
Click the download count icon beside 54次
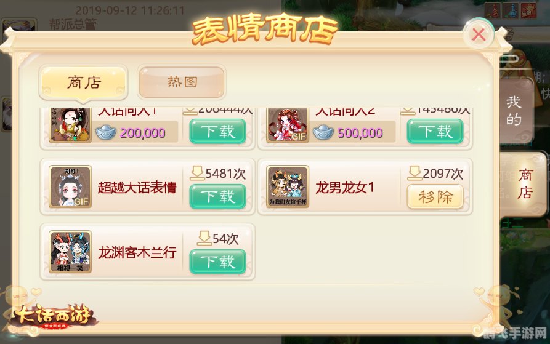(x=204, y=238)
